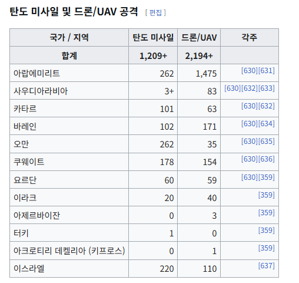Select the 110 drone value for 이스라엘

pos(210,269)
